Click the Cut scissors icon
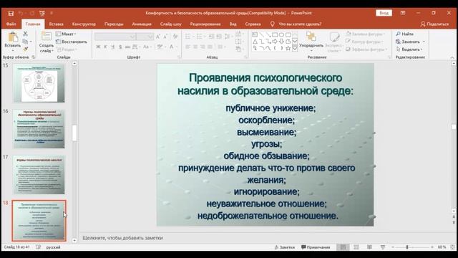 pos(26,34)
